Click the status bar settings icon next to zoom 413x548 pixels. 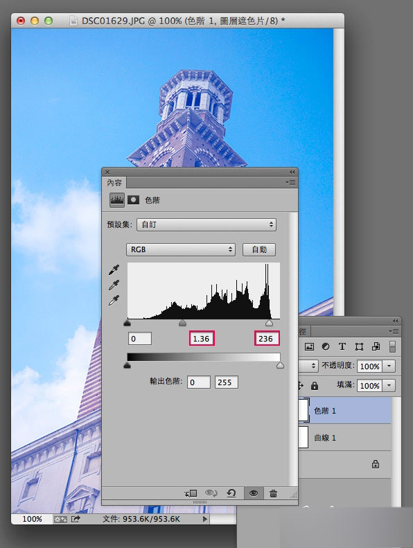point(60,520)
